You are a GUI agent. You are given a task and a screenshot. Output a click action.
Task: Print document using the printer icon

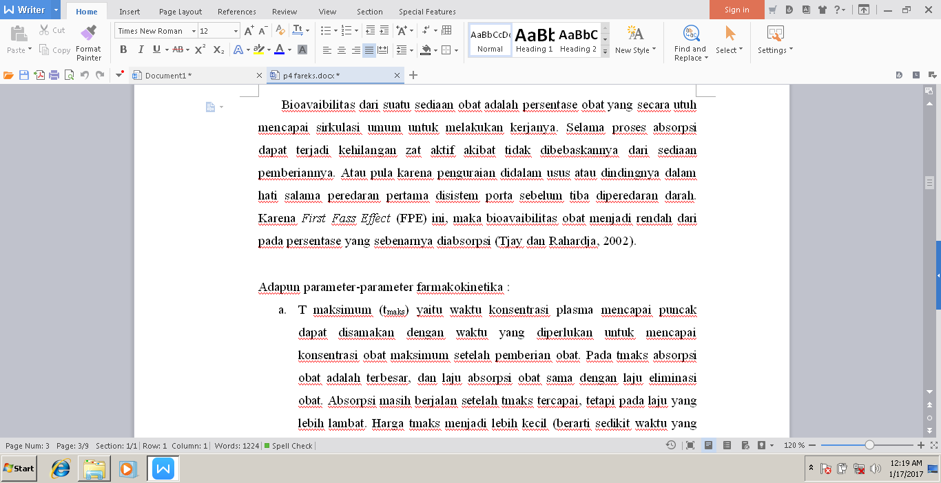54,76
